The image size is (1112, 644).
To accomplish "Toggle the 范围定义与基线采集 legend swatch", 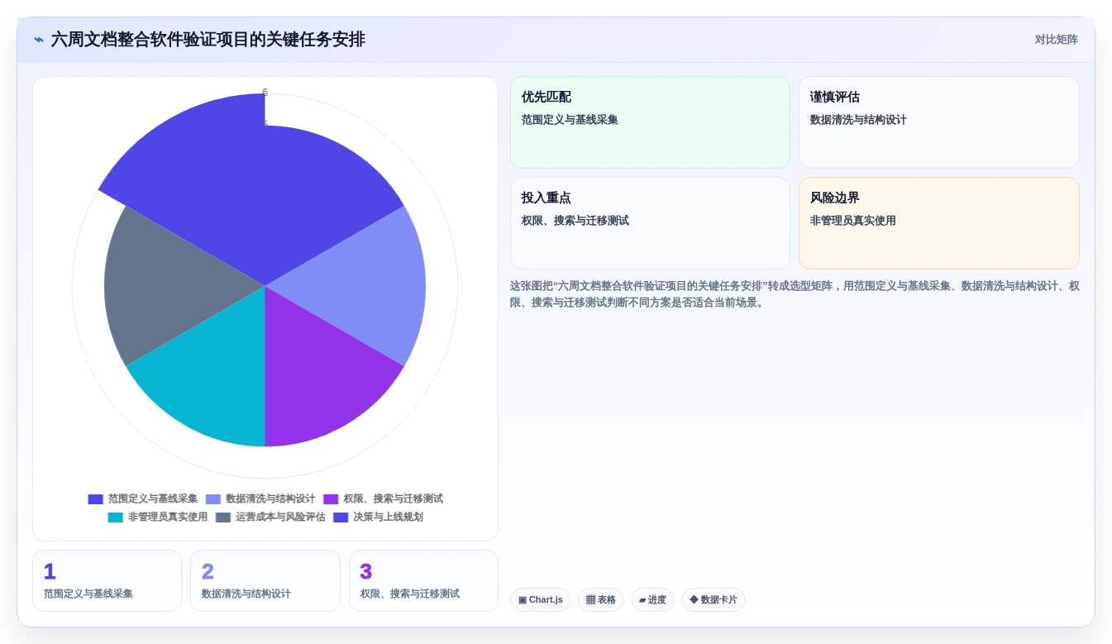I will pyautogui.click(x=95, y=499).
